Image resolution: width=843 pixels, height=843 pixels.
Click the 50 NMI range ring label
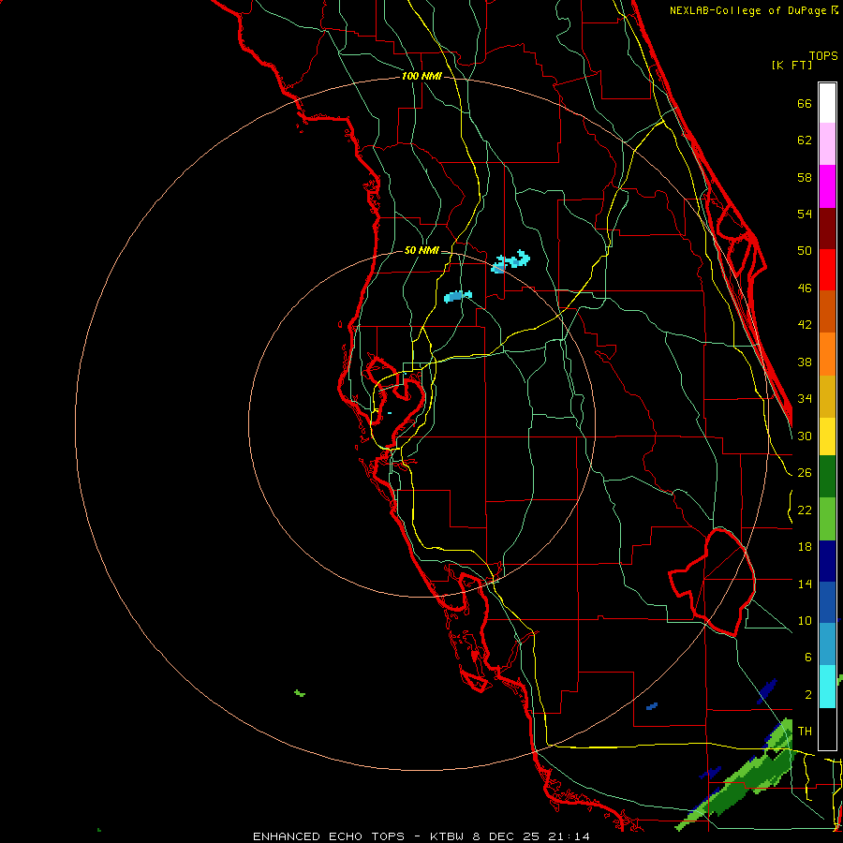(x=421, y=250)
